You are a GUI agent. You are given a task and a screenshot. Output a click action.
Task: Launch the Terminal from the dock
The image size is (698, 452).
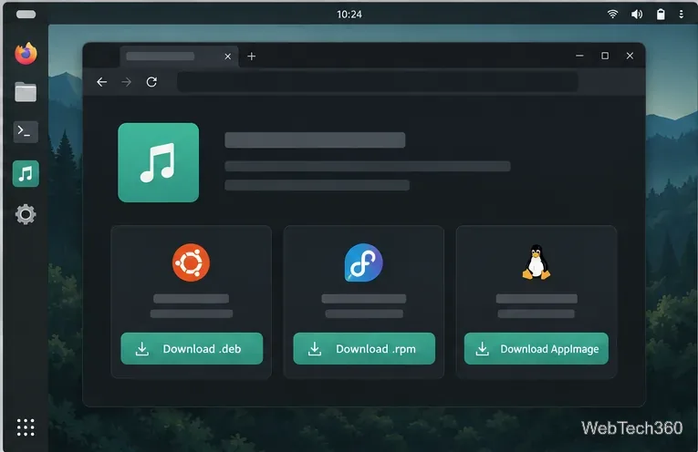coord(26,131)
